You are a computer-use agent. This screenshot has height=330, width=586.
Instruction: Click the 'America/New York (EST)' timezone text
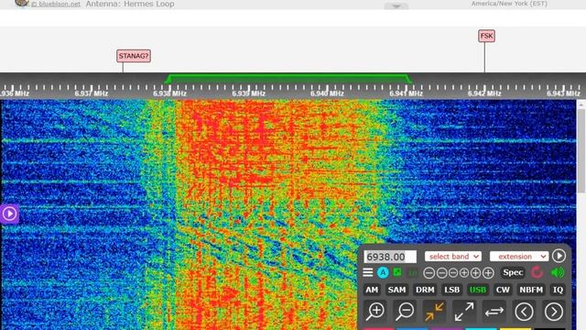(x=509, y=4)
